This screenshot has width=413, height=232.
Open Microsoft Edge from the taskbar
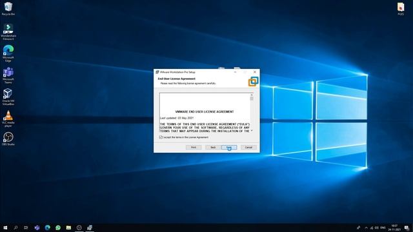point(47,227)
